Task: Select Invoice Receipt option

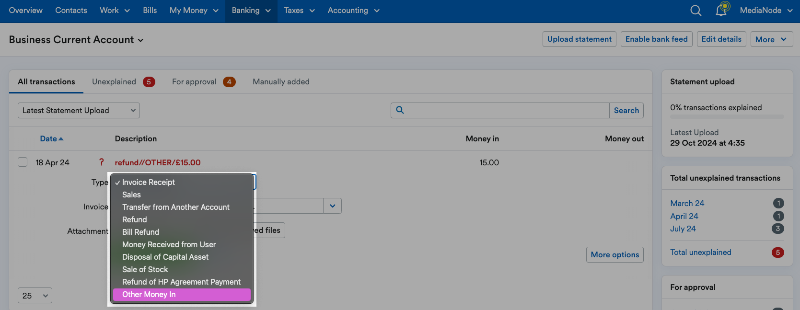Action: pyautogui.click(x=182, y=182)
